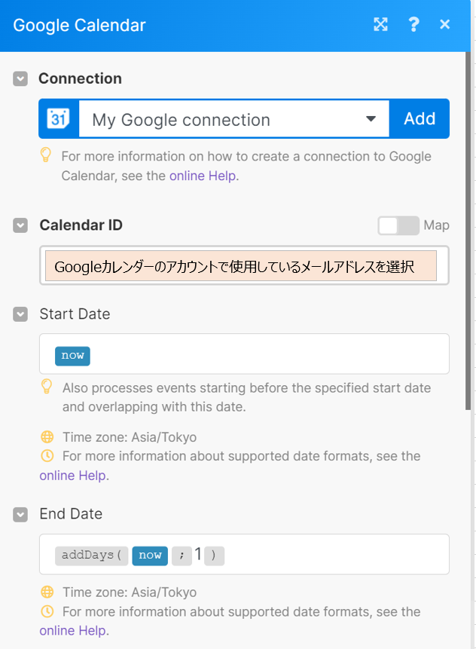Click the Add connection button
476x649 pixels.
420,119
